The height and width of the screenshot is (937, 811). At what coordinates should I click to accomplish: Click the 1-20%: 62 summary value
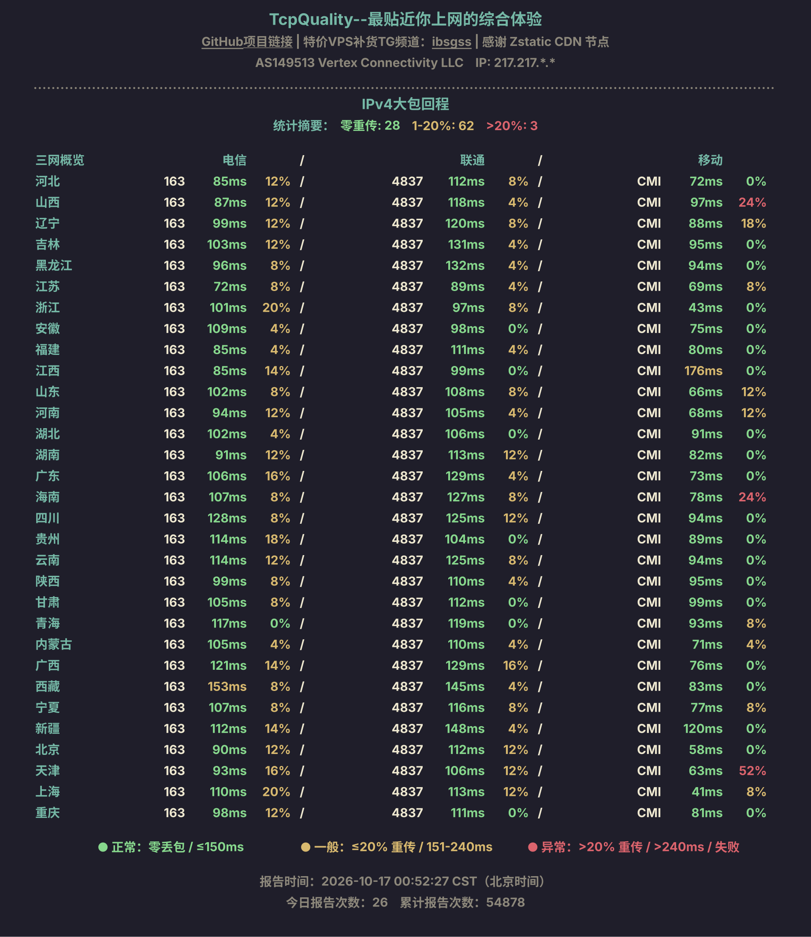coord(443,125)
